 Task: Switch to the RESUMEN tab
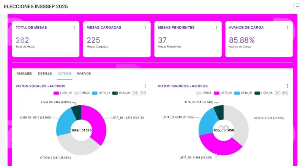[x=24, y=73]
